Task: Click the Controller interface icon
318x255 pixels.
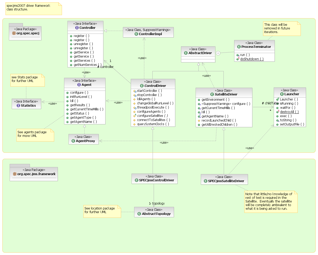Action: point(77,28)
